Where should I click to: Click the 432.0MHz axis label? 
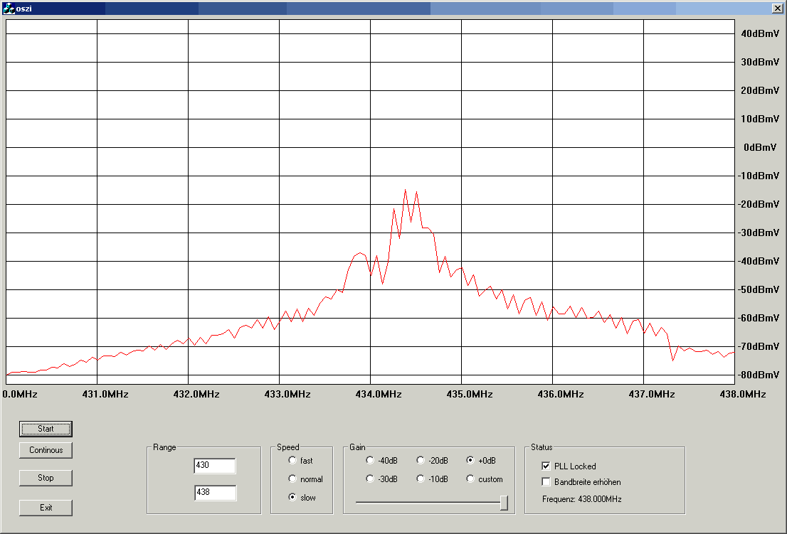[196, 394]
